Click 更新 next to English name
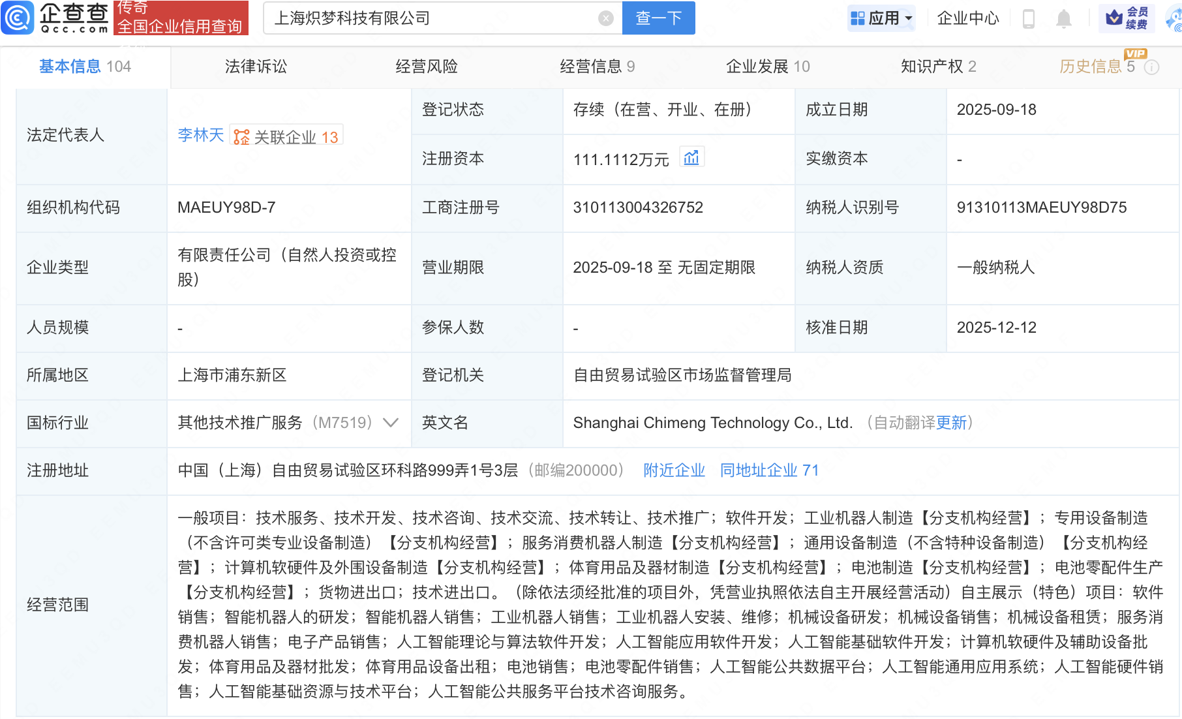1182x719 pixels. [950, 423]
